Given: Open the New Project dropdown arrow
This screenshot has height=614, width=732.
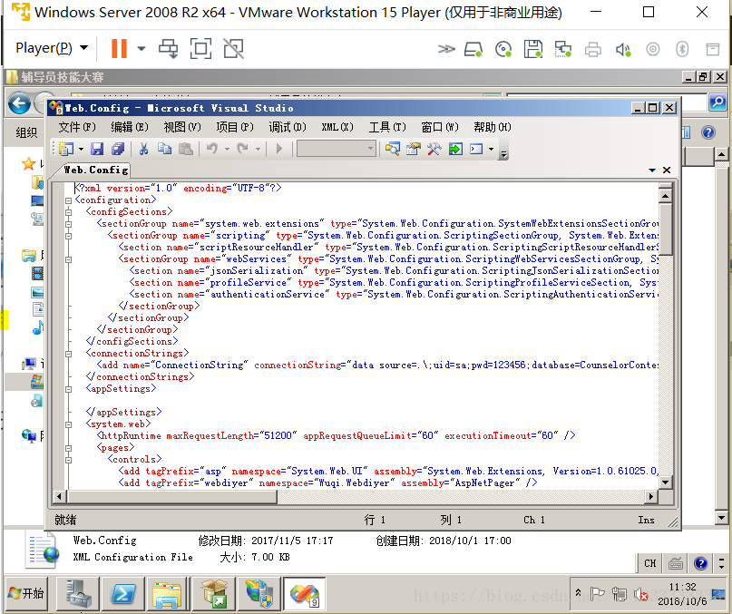Looking at the screenshot, I should [x=82, y=150].
